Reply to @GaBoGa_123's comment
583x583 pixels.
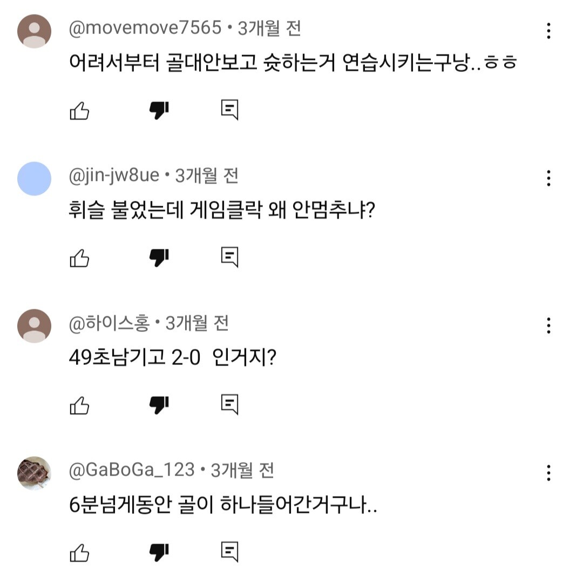coord(230,551)
